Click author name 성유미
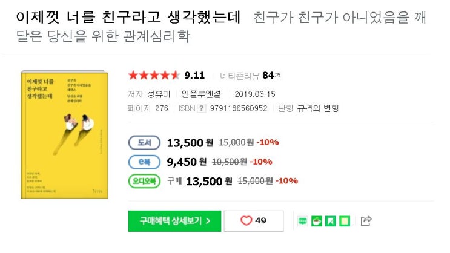450x253 pixels. (159, 94)
